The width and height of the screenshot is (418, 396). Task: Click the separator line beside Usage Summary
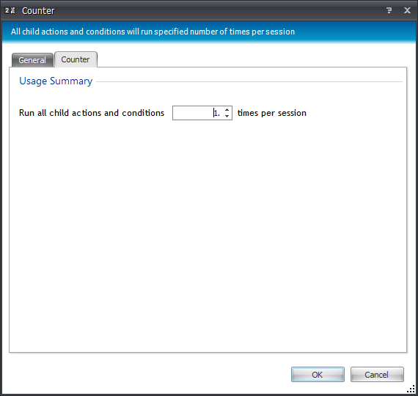point(249,82)
